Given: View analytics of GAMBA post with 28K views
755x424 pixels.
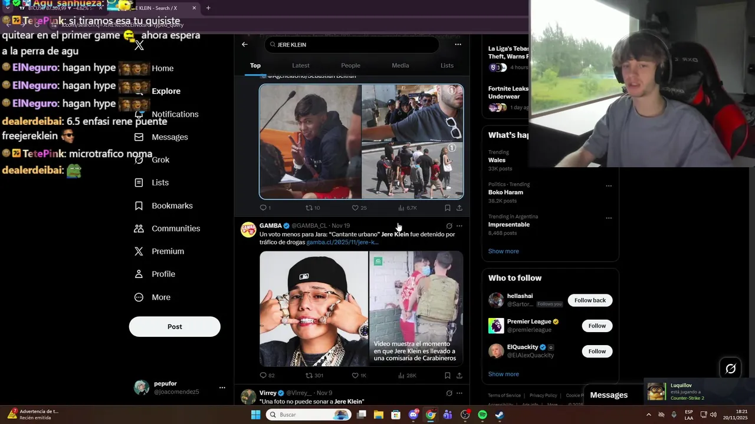Looking at the screenshot, I should [x=407, y=375].
